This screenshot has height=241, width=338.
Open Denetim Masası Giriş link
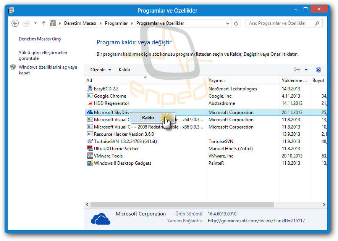[40, 39]
